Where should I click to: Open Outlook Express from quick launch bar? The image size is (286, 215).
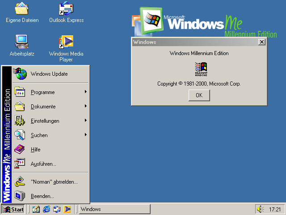coord(57,209)
